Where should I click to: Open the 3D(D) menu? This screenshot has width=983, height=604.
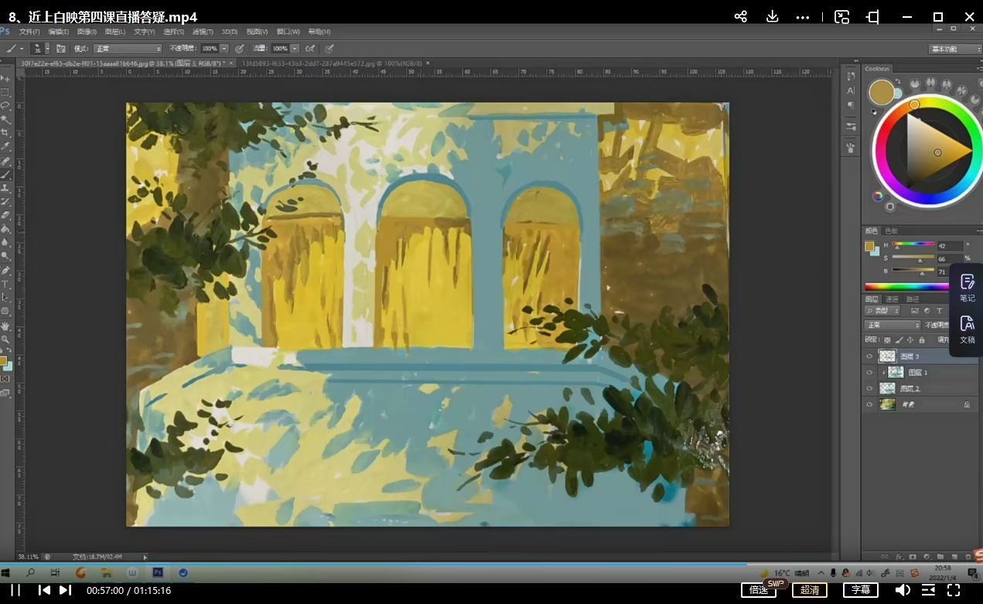[x=230, y=32]
